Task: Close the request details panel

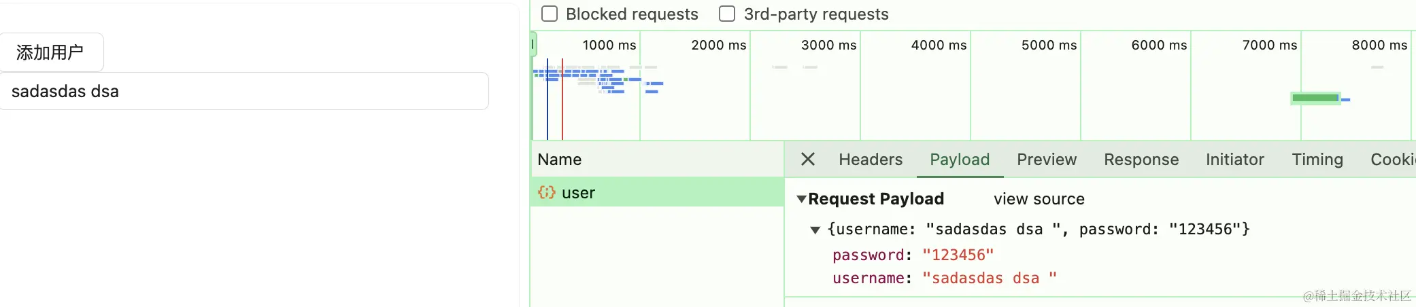Action: tap(807, 160)
